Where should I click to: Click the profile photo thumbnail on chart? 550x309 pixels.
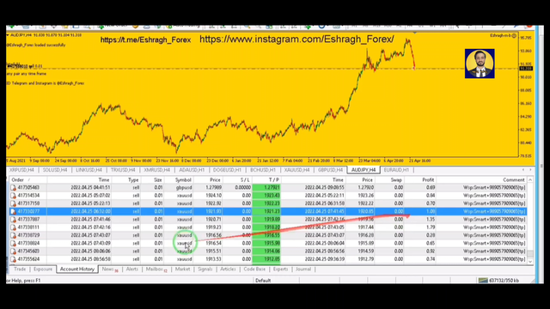(x=480, y=64)
